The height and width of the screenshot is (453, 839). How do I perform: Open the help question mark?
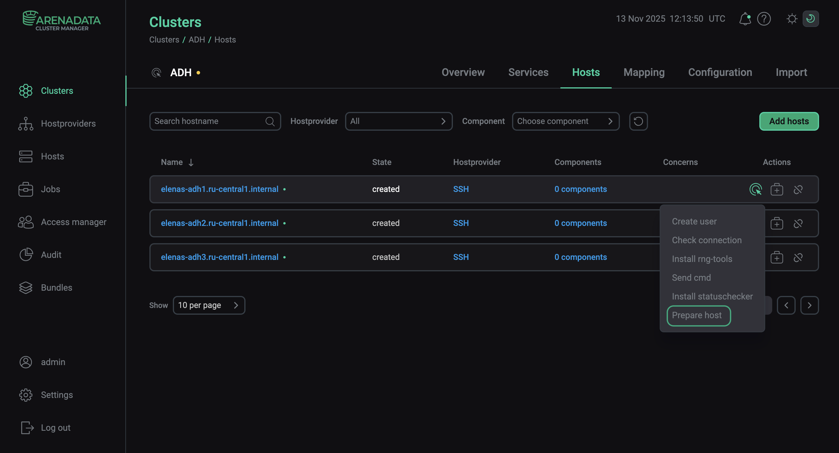coord(764,18)
